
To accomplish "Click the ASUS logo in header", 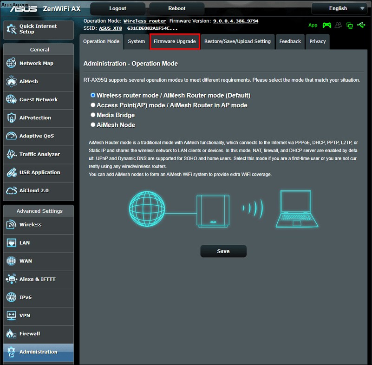I will click(24, 9).
